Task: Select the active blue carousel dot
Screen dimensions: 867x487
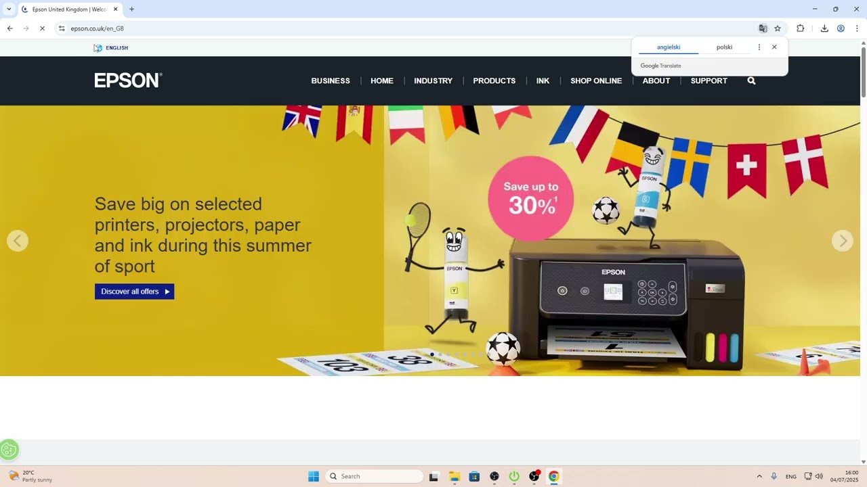Action: click(432, 354)
